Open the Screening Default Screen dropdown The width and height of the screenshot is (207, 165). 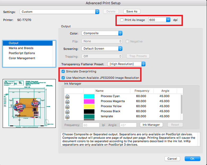[x=102, y=49]
